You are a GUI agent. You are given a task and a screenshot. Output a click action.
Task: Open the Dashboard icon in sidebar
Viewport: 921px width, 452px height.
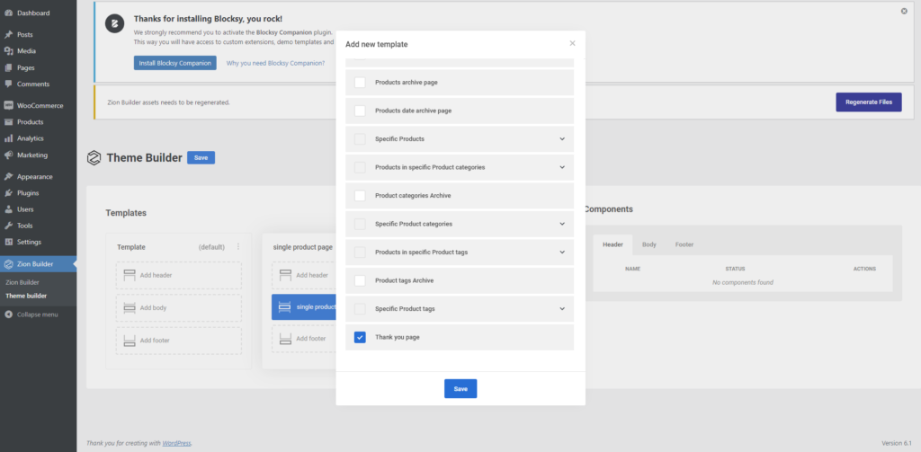8,13
